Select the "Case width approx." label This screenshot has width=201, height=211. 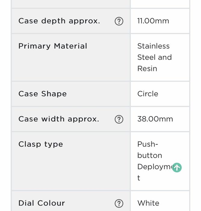pyautogui.click(x=59, y=119)
